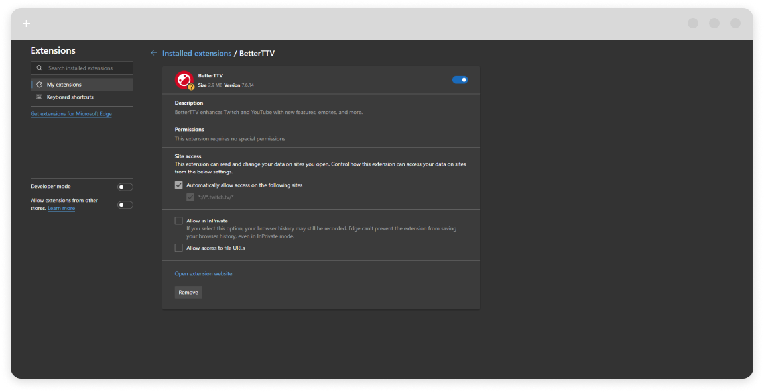Click the BetterTTV extension logo

(x=184, y=80)
